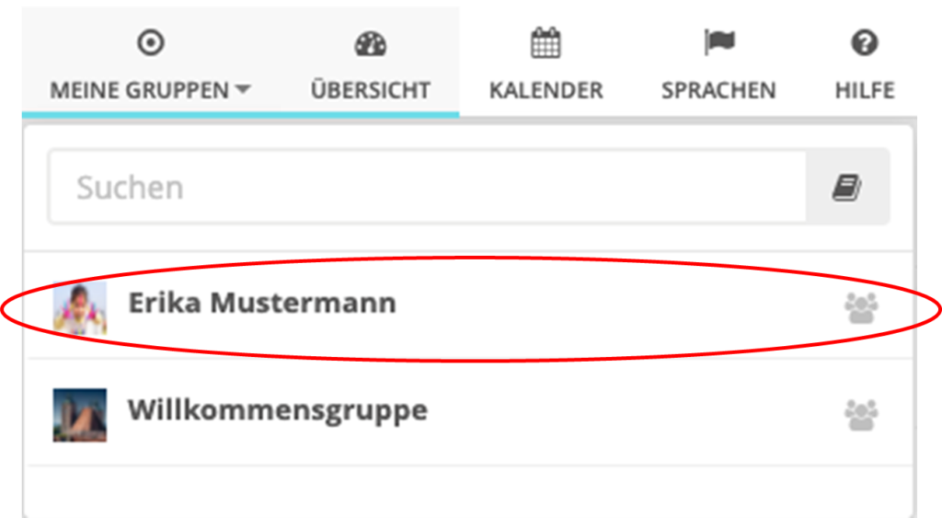Select the Erika Mustermann group name

tap(262, 303)
